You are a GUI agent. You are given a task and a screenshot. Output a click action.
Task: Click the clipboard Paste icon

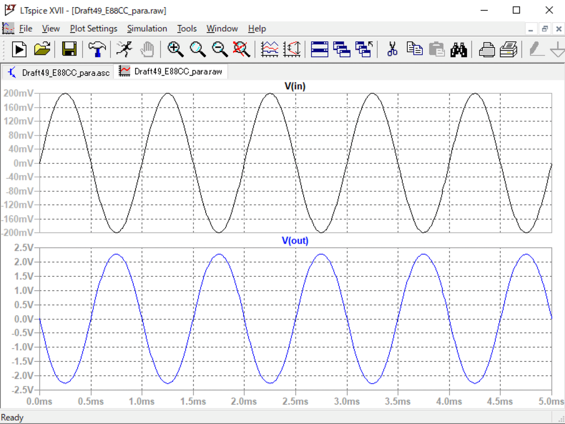436,48
